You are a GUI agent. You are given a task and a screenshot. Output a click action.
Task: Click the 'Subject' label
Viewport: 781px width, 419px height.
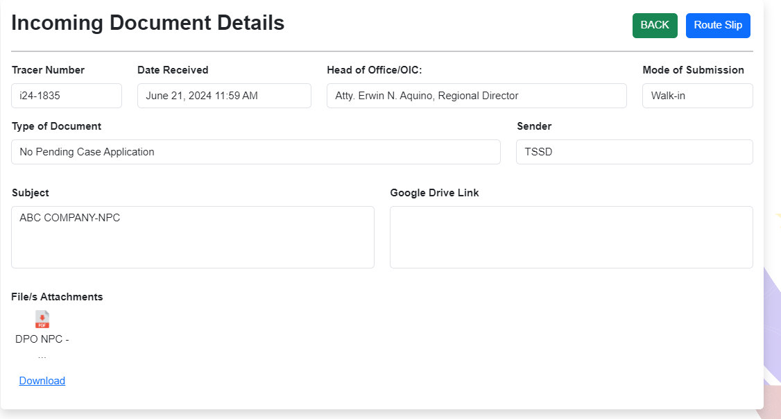point(31,193)
